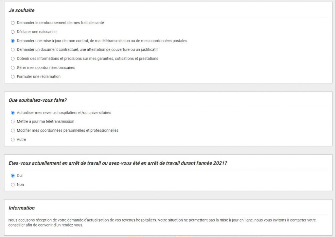Click the 'Etes-vous actuellement en arrêt de travail' heading
The image size is (335, 237).
(x=118, y=163)
